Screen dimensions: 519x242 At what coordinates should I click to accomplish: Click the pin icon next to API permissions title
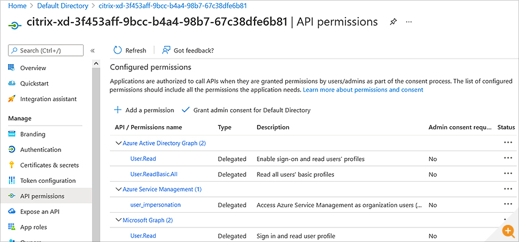point(393,22)
